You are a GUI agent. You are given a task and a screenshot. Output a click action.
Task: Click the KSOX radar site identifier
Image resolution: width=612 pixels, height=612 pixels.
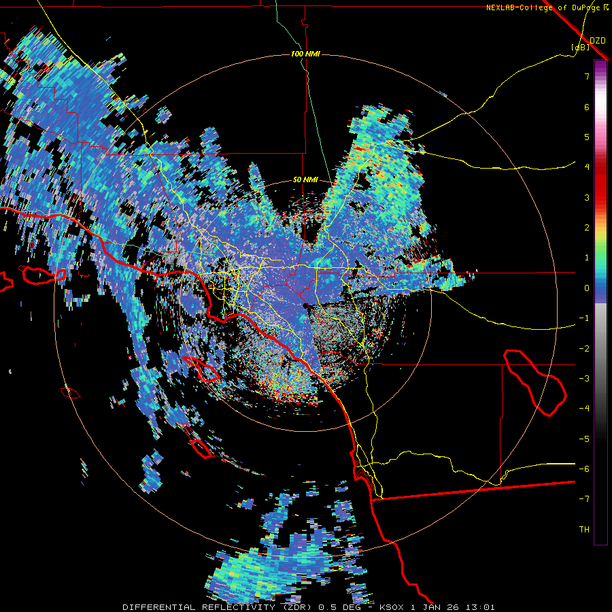[392, 607]
